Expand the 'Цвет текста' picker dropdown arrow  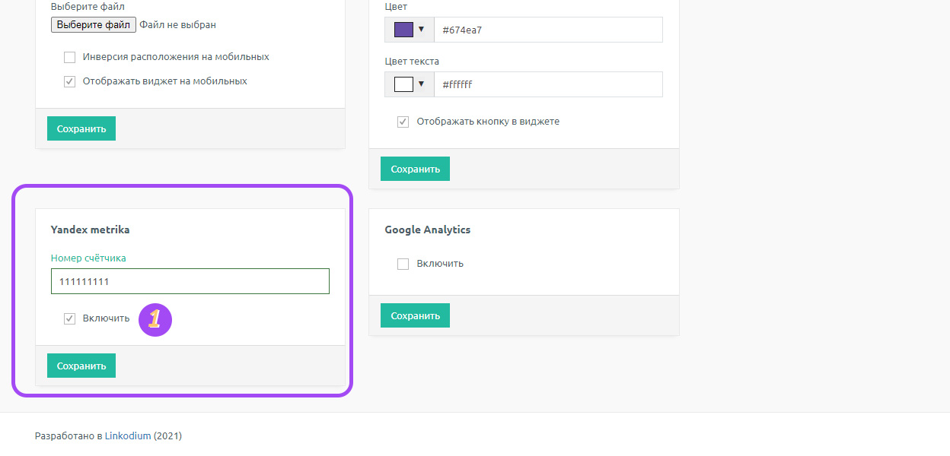tap(421, 84)
